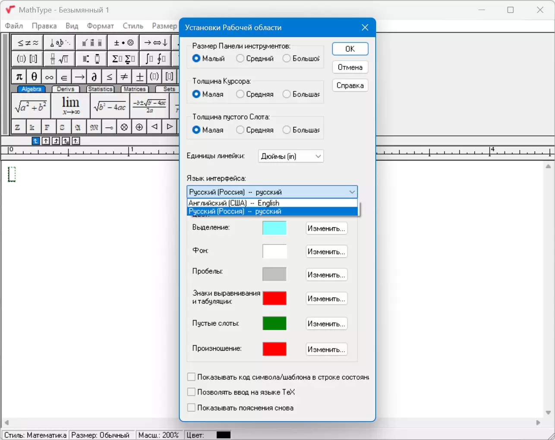Insert the infinity symbol
Image resolution: width=555 pixels, height=440 pixels.
coord(49,77)
